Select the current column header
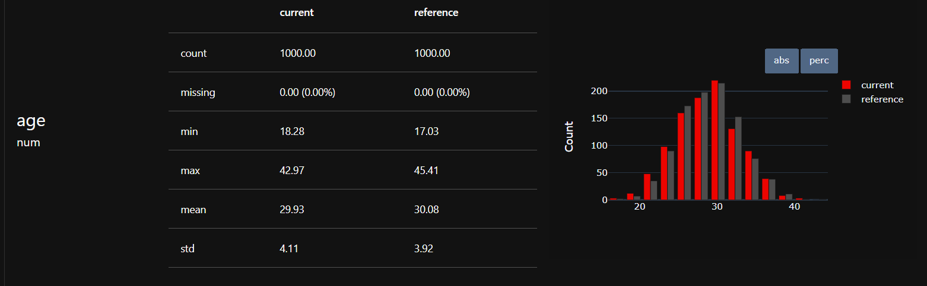The height and width of the screenshot is (286, 927). pyautogui.click(x=297, y=12)
